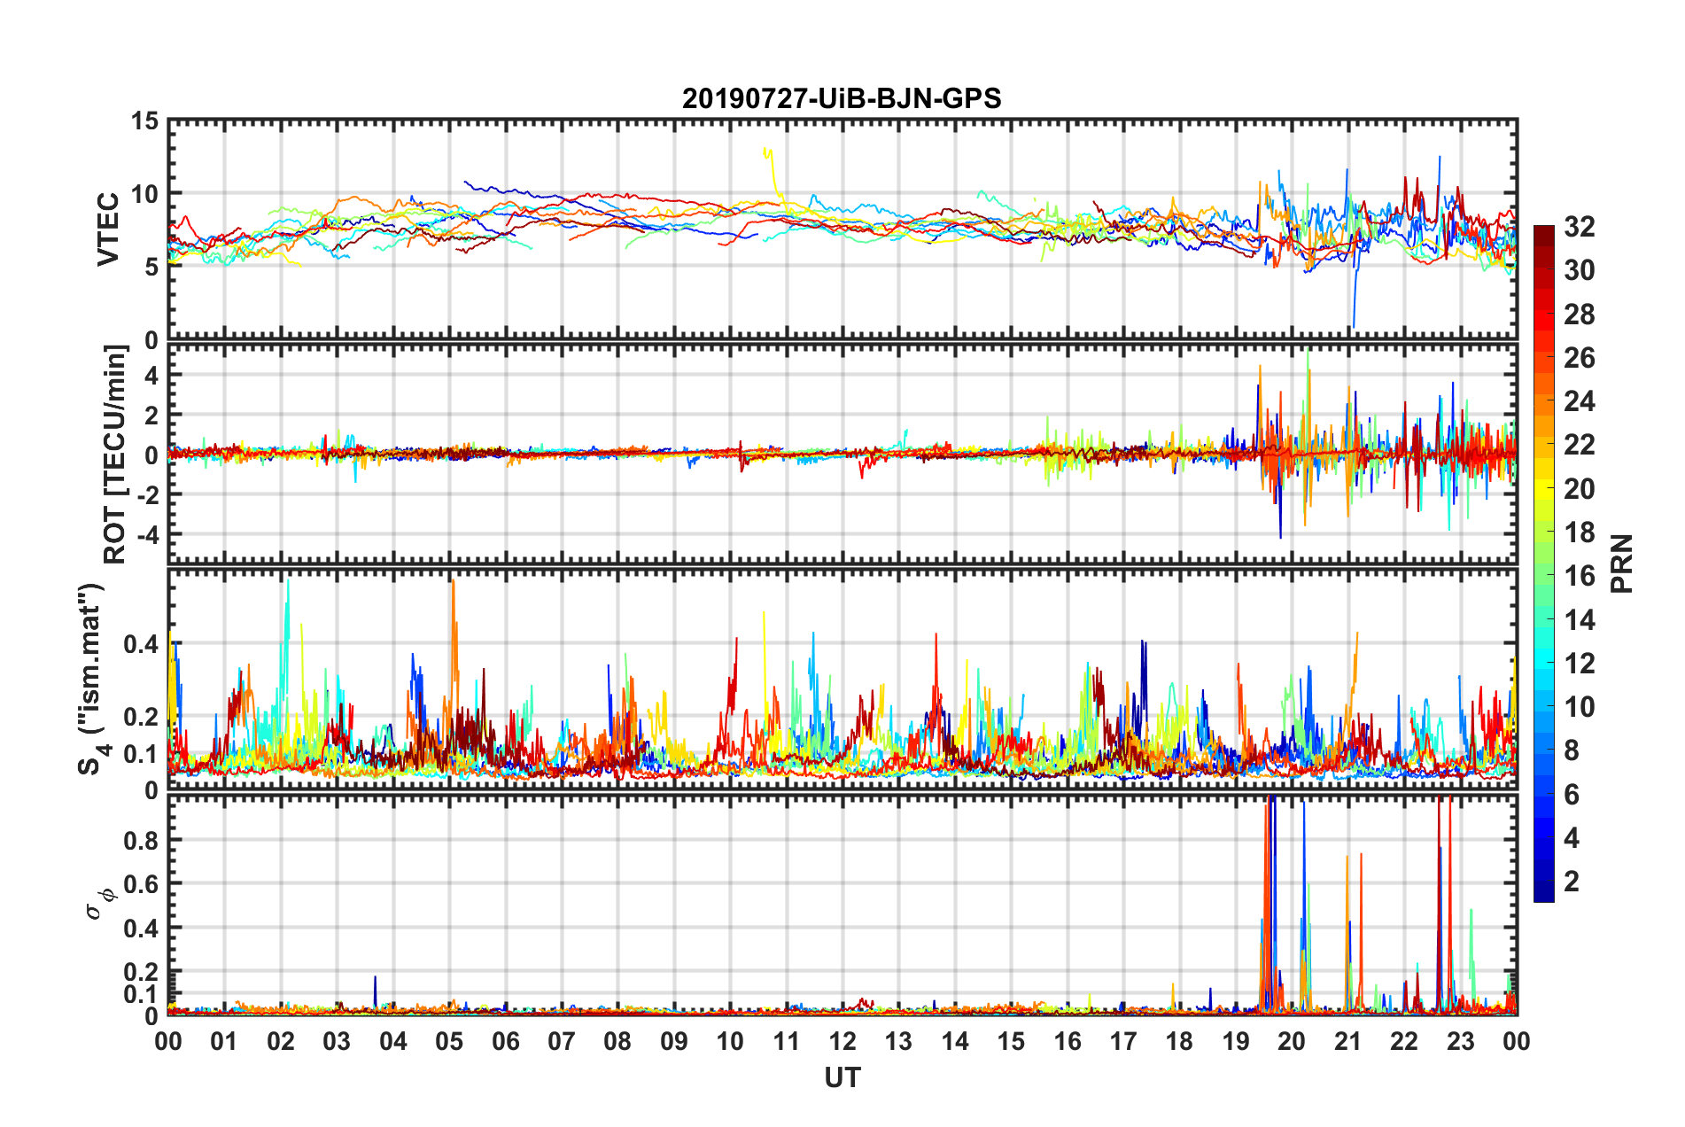1685x1127 pixels.
Task: Click colorbar tick label 22
Action: (x=1580, y=445)
